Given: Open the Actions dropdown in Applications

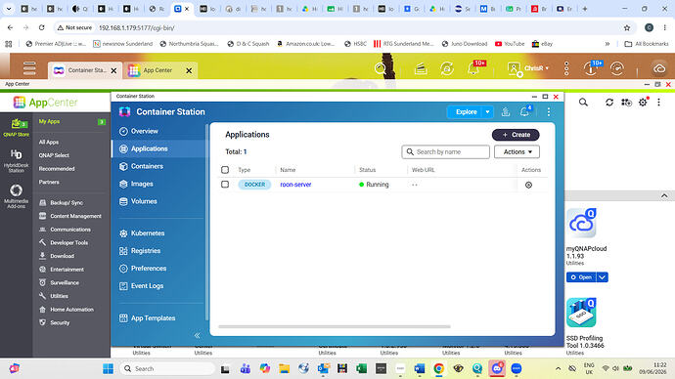Looking at the screenshot, I should tap(517, 151).
